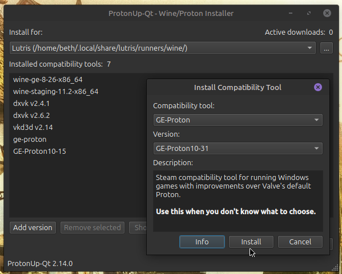Viewport: 342px width, 274px height.
Task: Close the Install Compatibility Tool dialog
Action: 318,87
